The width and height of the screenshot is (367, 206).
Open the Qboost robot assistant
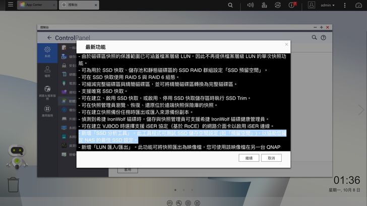tap(17, 156)
